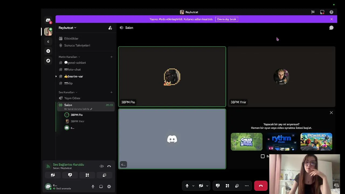The image size is (345, 194).
Task: Click the share screen icon in call bar
Action: coord(218,186)
